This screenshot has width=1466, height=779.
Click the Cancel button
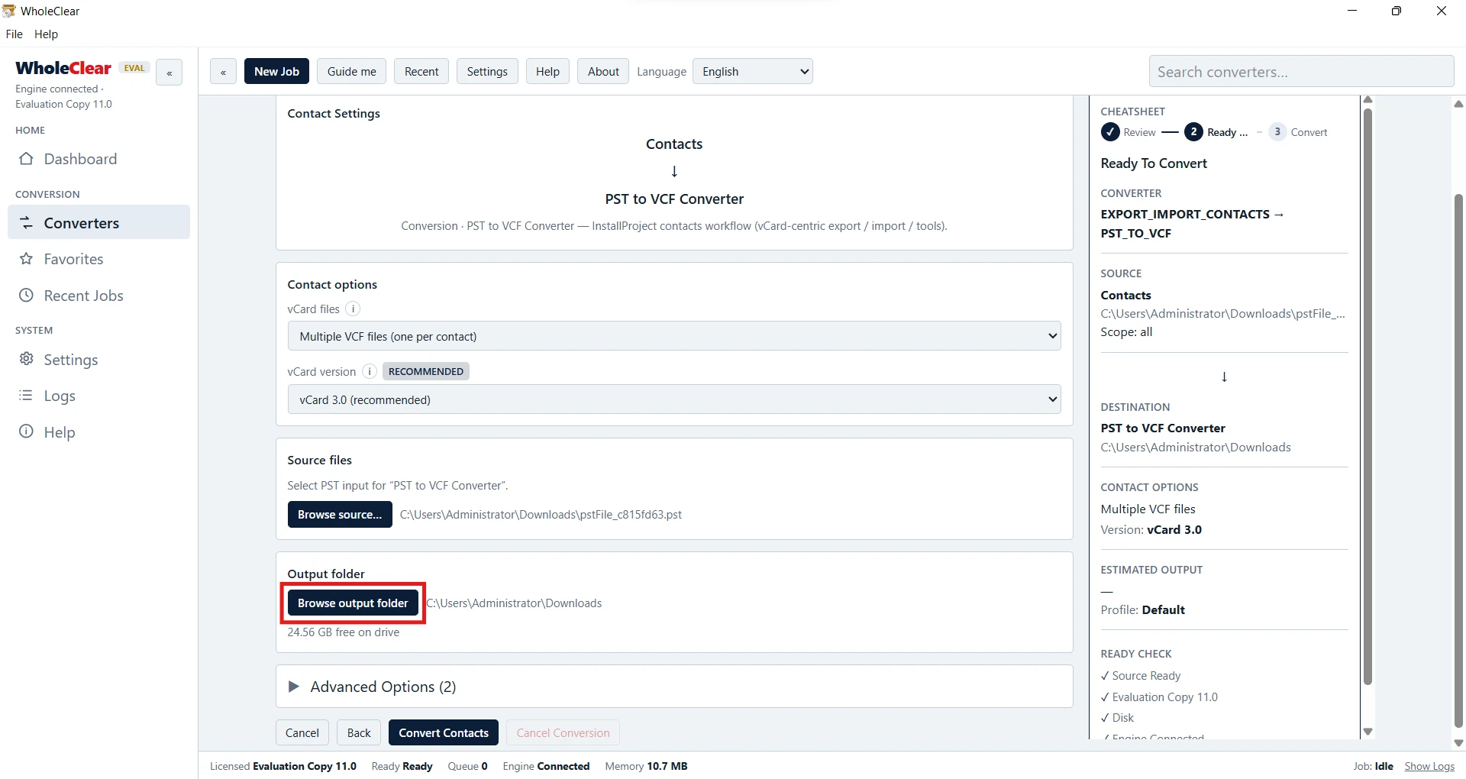302,733
